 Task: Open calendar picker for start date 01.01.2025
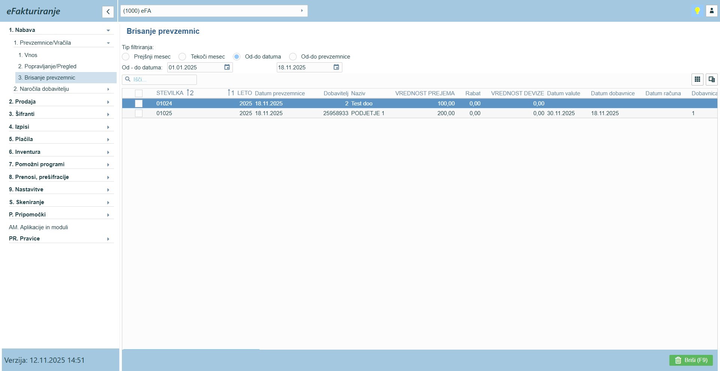coord(227,67)
